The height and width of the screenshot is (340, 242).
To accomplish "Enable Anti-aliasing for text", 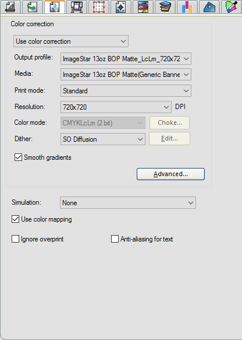I will (x=115, y=239).
